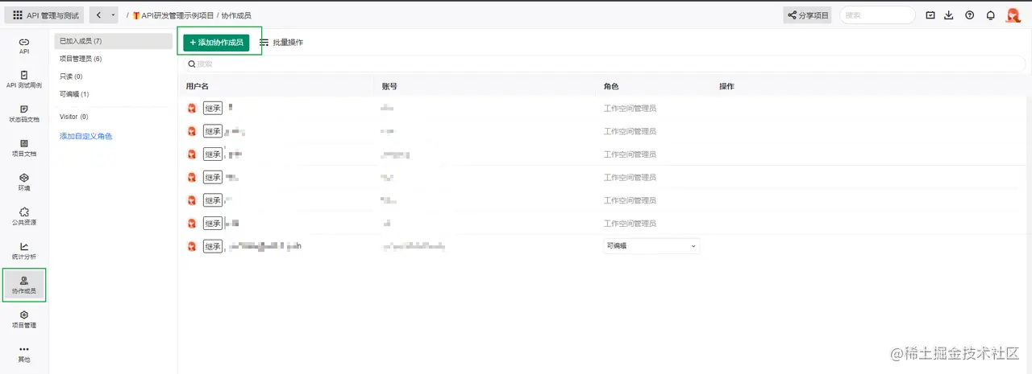Image resolution: width=1032 pixels, height=374 pixels.
Task: Open 批量操作 batch actions
Action: point(281,42)
